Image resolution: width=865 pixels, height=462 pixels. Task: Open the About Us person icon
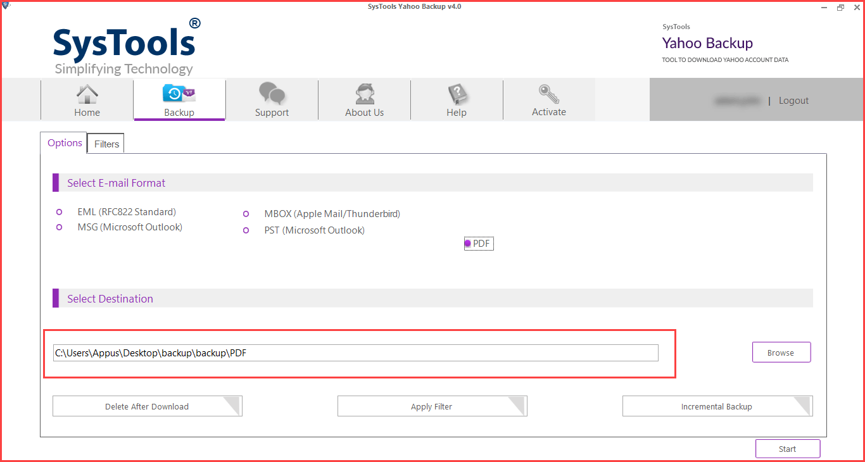coord(364,94)
